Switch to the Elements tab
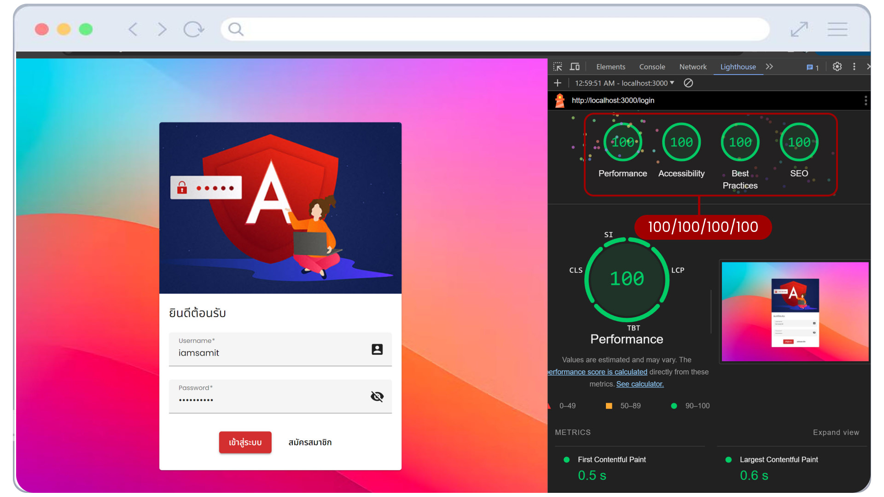Viewport: 884px width, 497px height. coord(611,67)
